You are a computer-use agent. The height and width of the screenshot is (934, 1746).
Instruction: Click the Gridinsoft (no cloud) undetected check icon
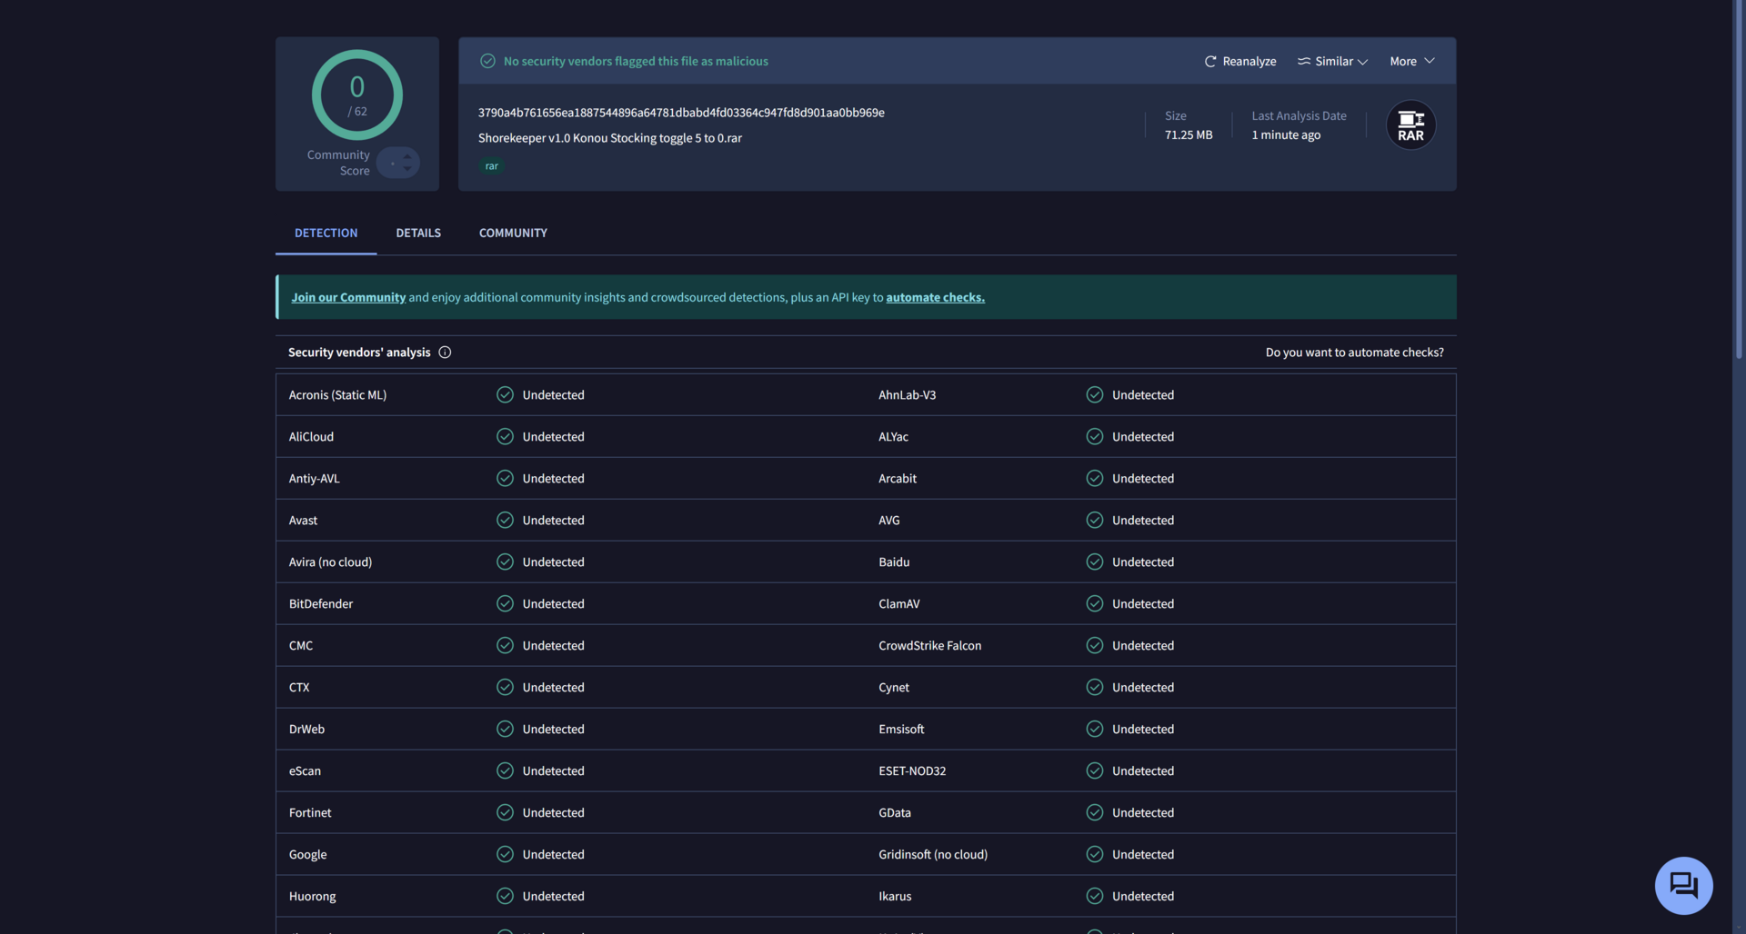(1095, 854)
